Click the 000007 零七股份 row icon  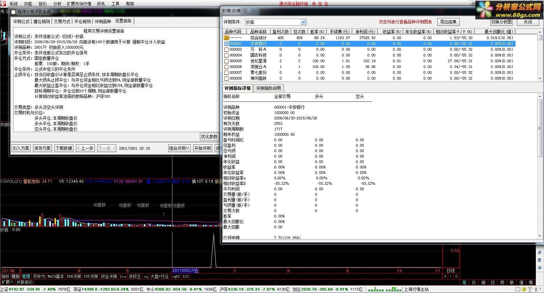point(226,72)
